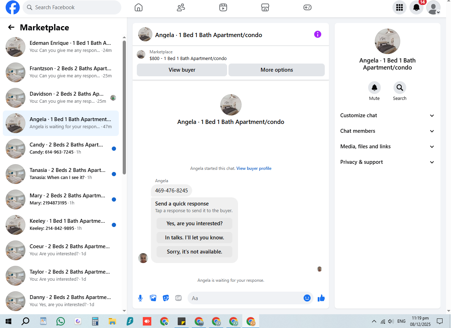The height and width of the screenshot is (328, 451).
Task: Click Angela's small avatar beside quick responses
Action: point(143,258)
